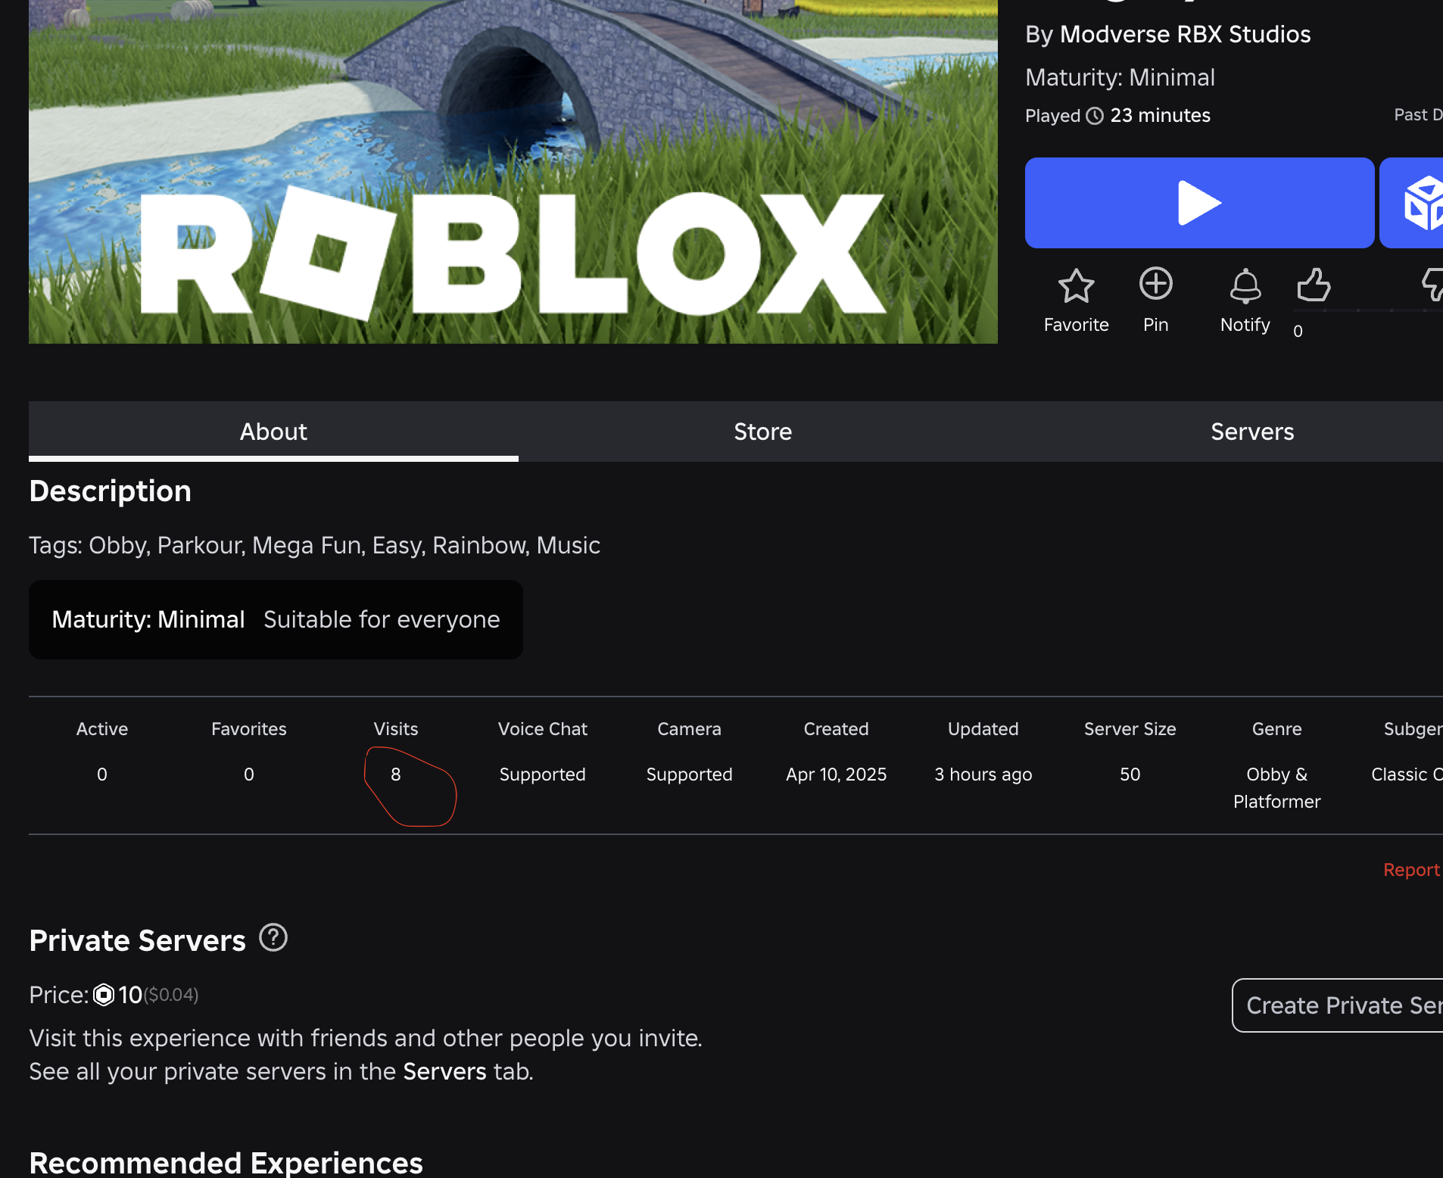
Task: Click the like/dislike vote ratio bar
Action: [1367, 310]
